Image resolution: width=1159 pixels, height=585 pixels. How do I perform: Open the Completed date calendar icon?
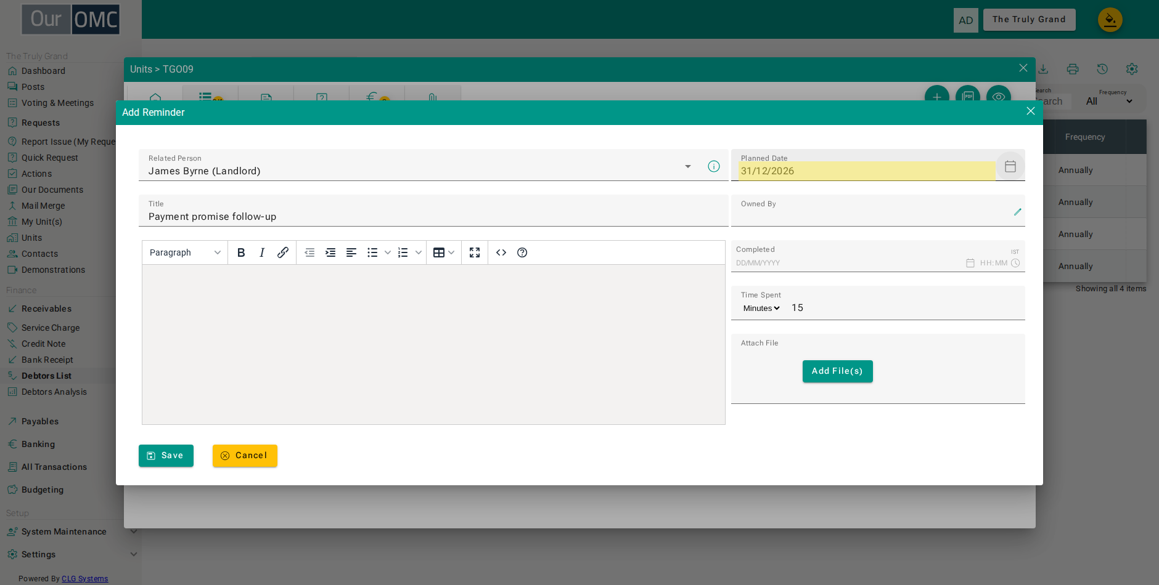(970, 263)
